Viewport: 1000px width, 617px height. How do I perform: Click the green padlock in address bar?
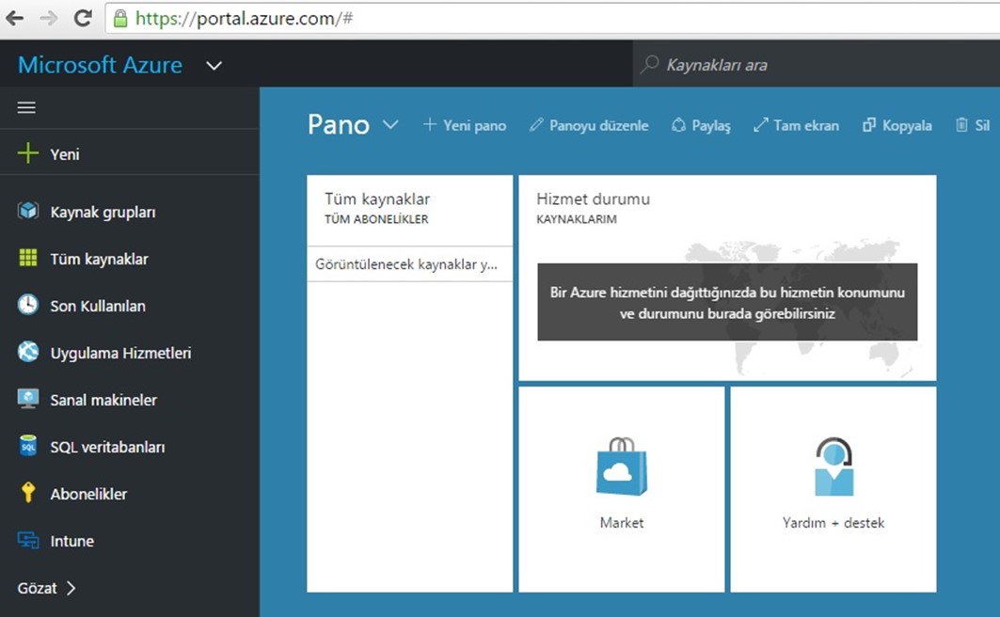119,19
